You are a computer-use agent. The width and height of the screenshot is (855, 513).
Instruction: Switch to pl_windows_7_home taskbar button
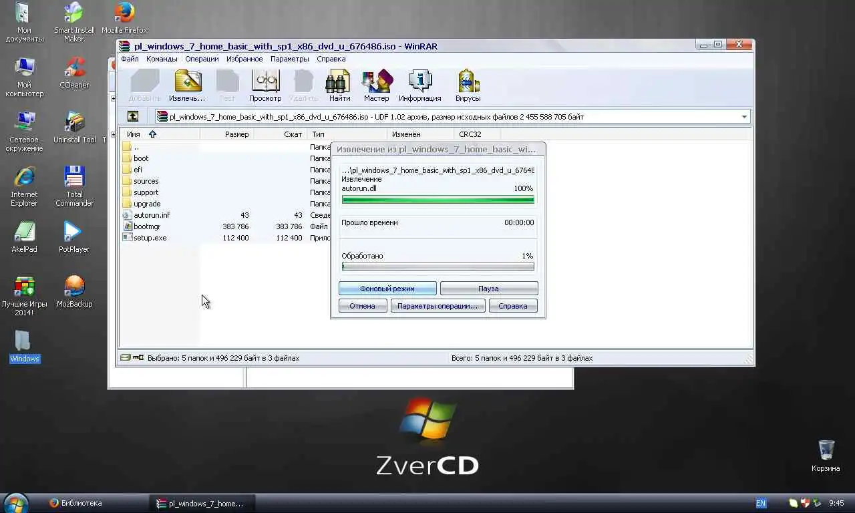pos(201,503)
